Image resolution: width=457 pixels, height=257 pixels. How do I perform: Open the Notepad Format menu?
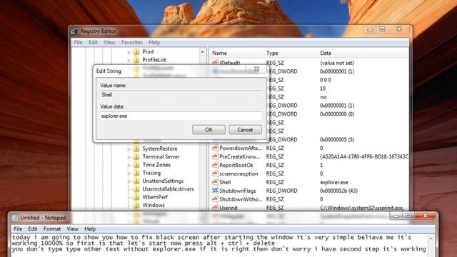coord(52,229)
